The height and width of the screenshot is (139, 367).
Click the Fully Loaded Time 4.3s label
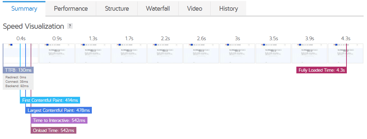(322, 70)
